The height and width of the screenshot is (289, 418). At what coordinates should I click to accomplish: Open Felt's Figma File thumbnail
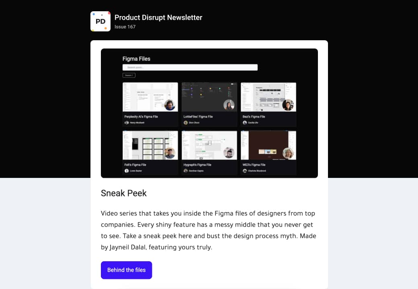150,145
